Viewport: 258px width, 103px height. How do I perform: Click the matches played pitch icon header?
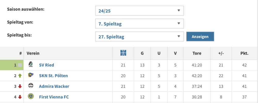click(123, 53)
